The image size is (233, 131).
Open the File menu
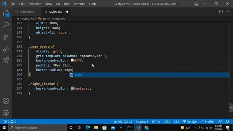(x=13, y=4)
